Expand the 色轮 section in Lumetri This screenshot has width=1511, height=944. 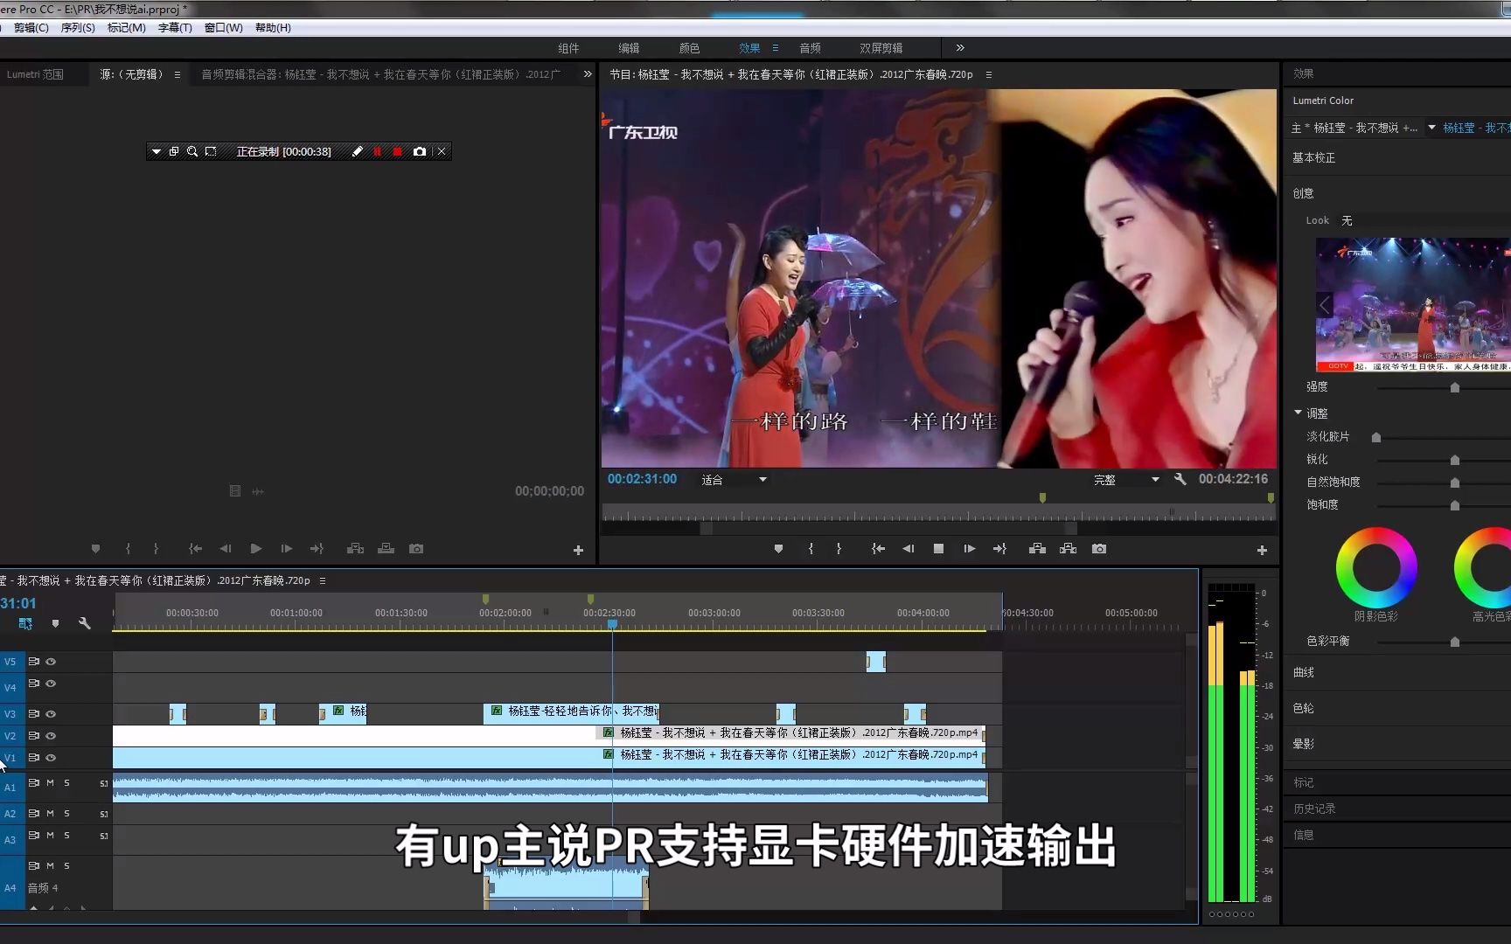tap(1304, 708)
